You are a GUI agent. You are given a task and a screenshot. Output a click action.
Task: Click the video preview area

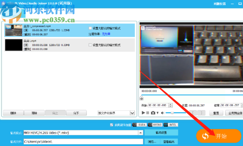click(191, 55)
